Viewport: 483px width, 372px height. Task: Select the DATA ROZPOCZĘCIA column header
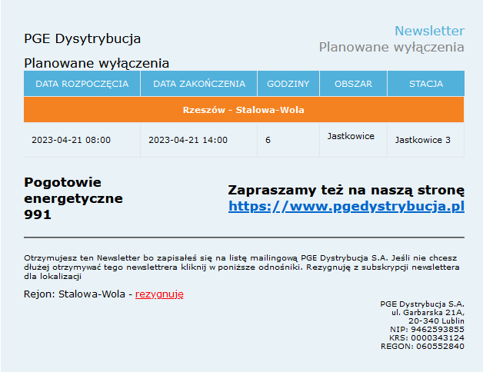click(x=82, y=84)
